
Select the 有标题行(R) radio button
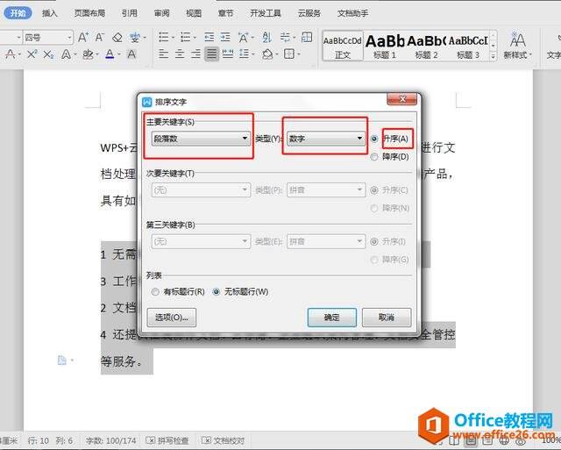tap(155, 292)
